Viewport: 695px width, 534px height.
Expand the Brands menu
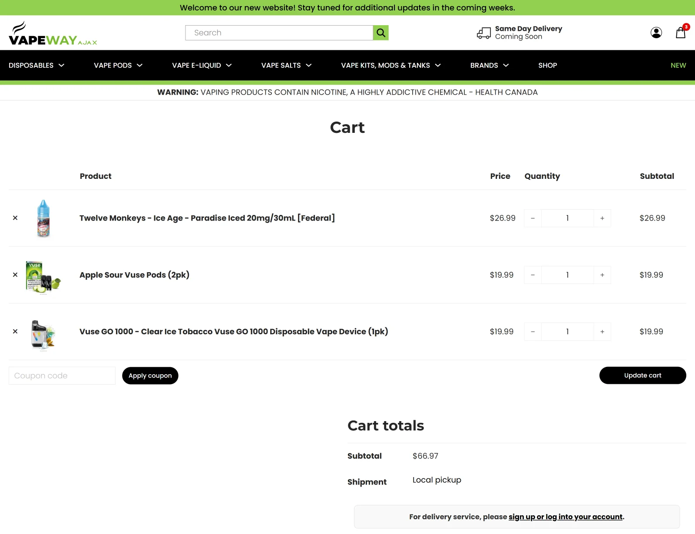click(490, 65)
